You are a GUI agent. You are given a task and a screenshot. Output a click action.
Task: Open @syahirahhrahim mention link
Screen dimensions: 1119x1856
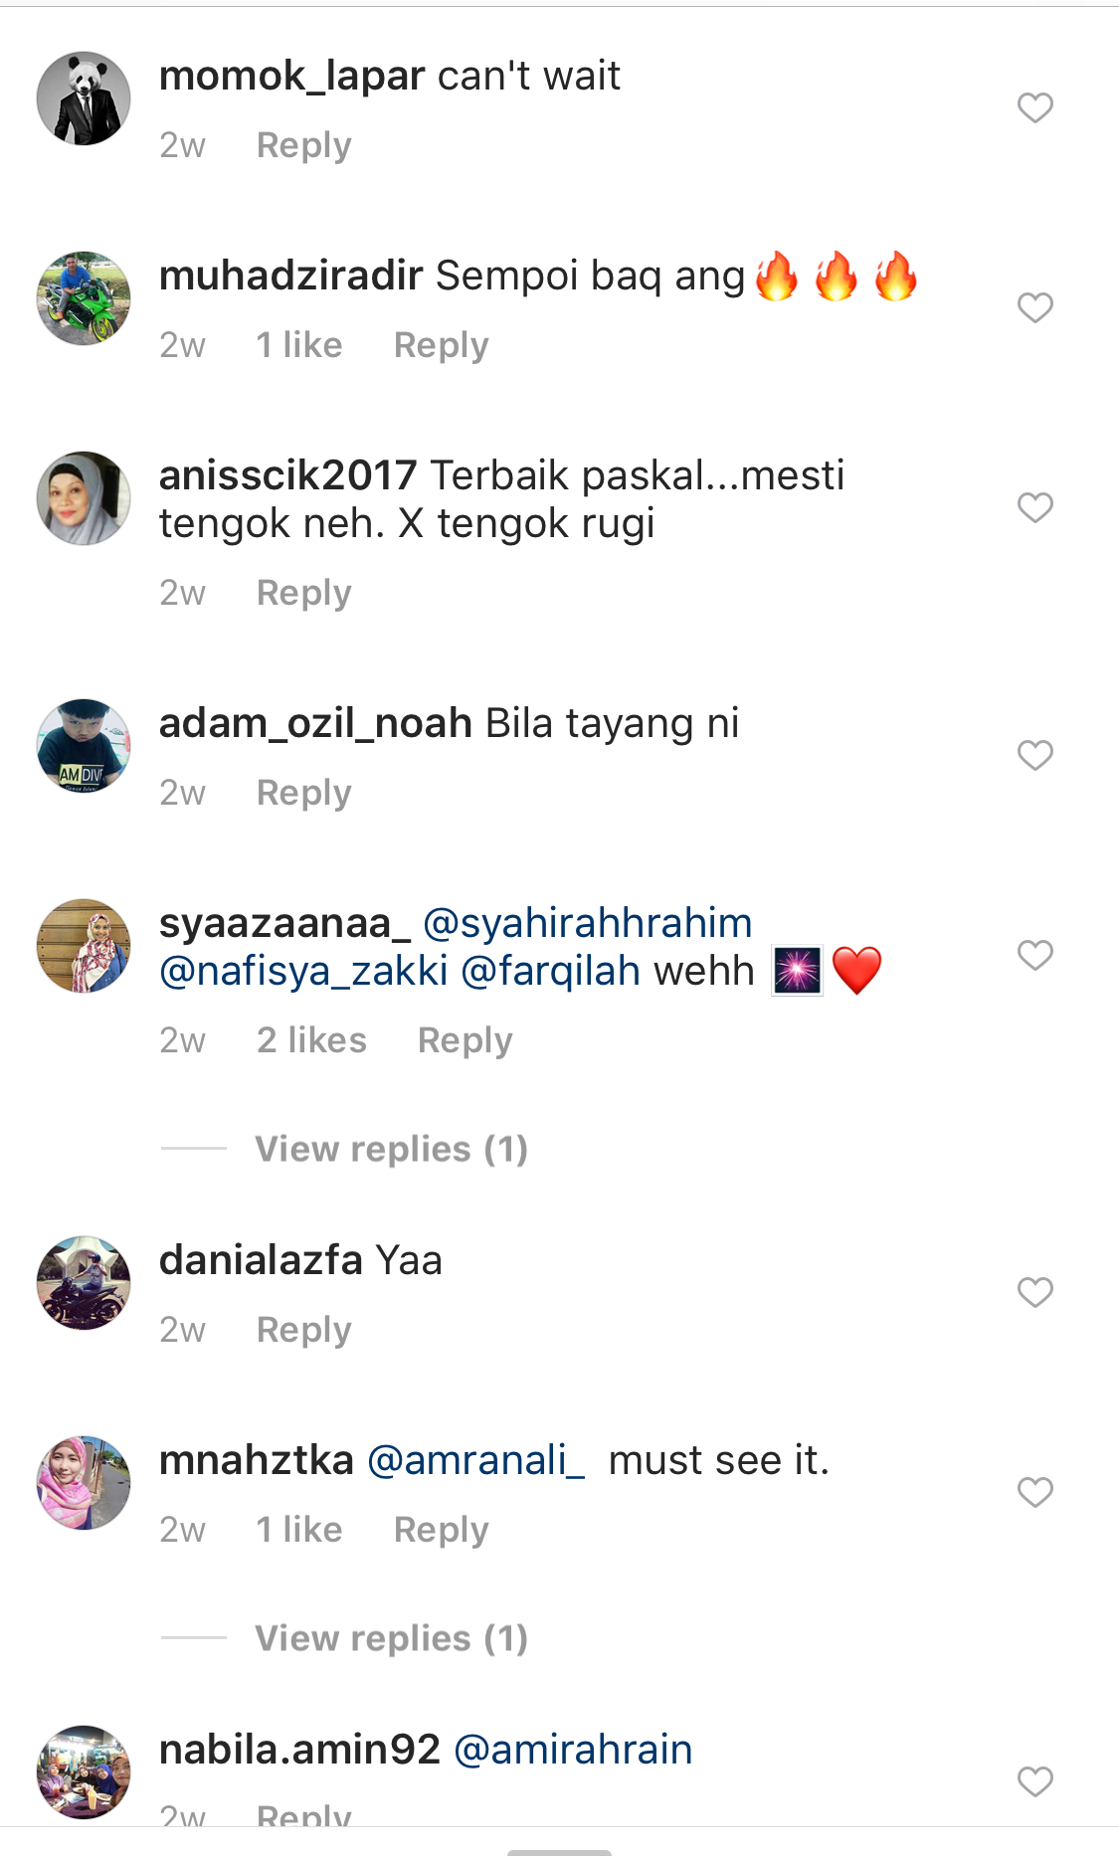point(588,923)
